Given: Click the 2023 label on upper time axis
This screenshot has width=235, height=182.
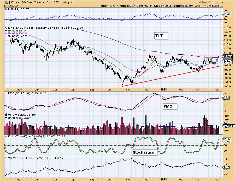Looking at the screenshot, I should [x=163, y=90].
